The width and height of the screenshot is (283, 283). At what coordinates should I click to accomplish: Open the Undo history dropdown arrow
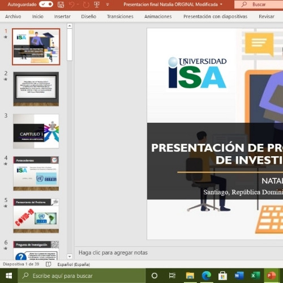(78, 5)
